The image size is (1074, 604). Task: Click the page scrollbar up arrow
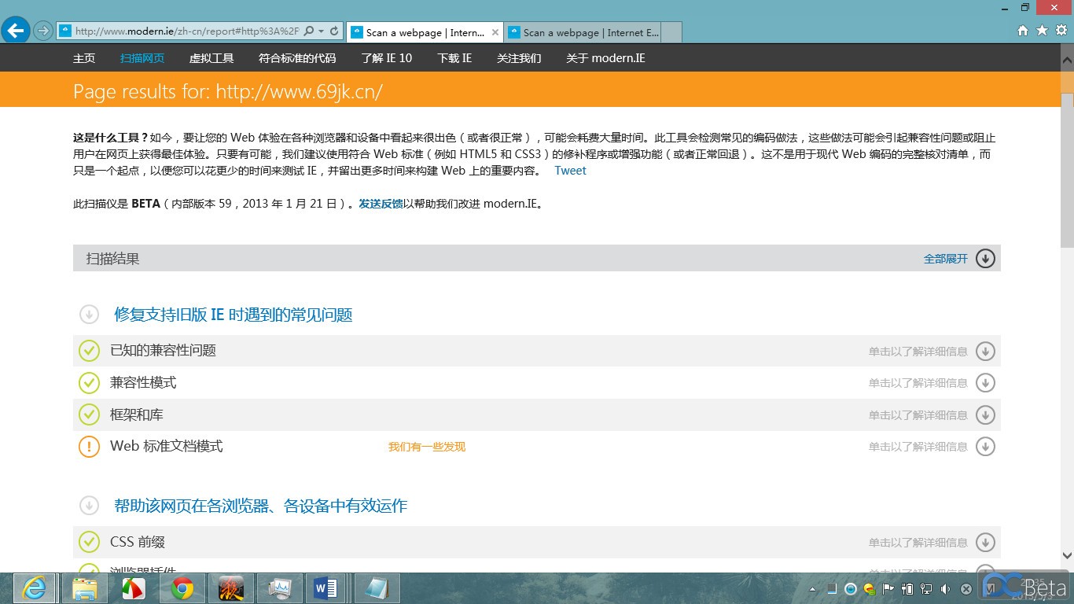(x=1067, y=58)
